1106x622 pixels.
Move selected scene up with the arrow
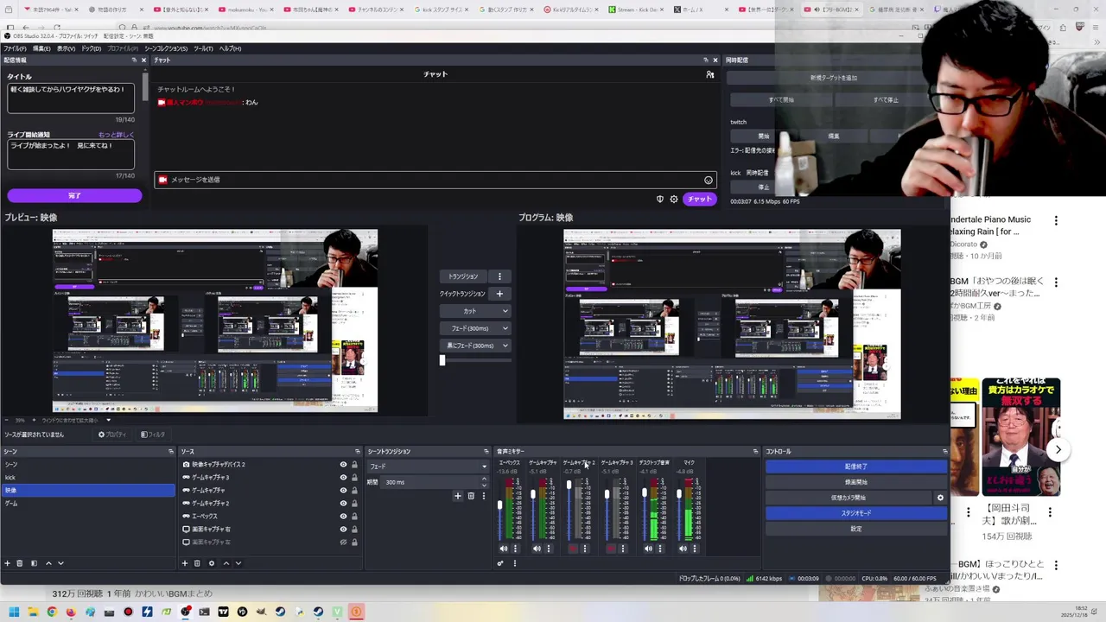point(48,563)
